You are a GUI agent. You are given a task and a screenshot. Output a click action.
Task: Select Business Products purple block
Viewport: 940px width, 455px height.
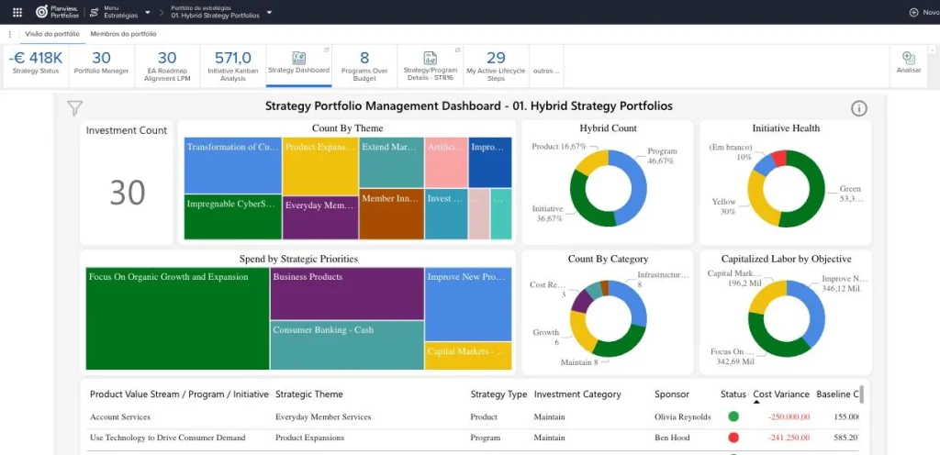[347, 294]
